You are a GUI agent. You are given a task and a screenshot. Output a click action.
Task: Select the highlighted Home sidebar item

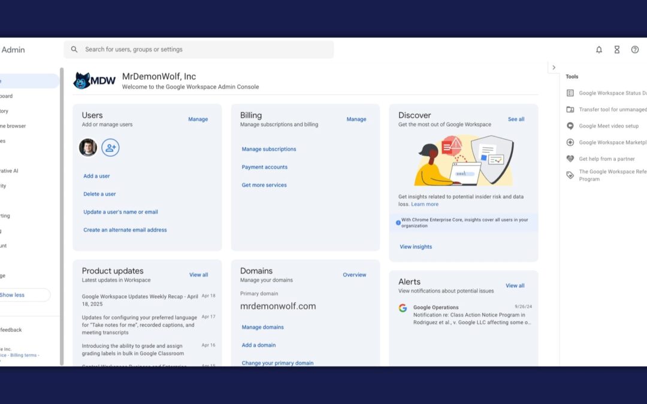pos(29,81)
